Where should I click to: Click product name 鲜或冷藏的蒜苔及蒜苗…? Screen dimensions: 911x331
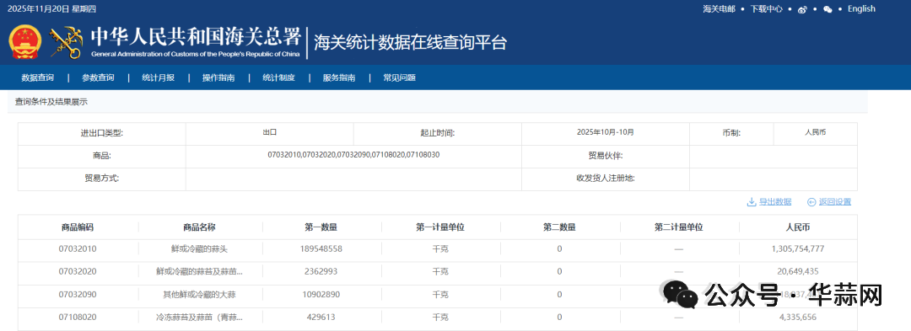click(199, 271)
